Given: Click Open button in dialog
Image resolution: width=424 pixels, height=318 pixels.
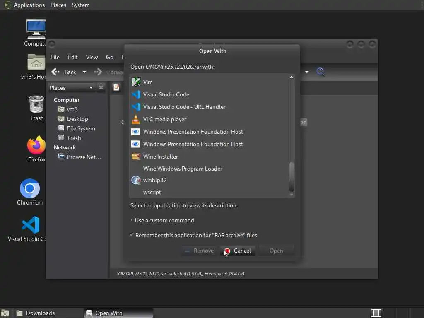Looking at the screenshot, I should [x=276, y=251].
